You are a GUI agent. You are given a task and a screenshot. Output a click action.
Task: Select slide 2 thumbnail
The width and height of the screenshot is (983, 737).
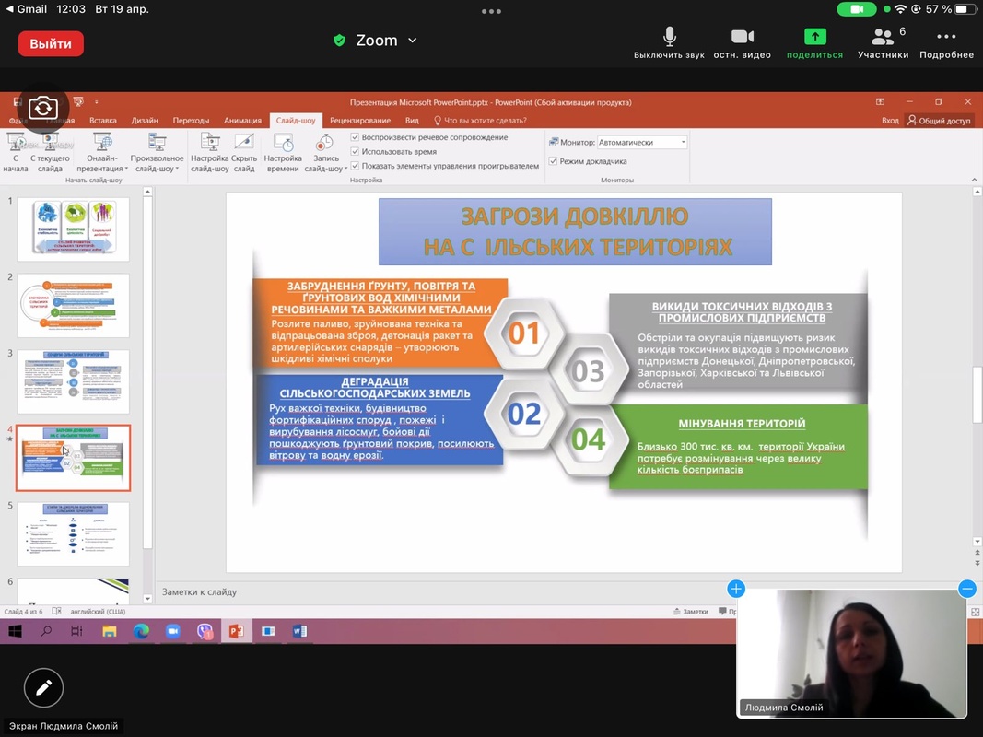click(x=74, y=305)
